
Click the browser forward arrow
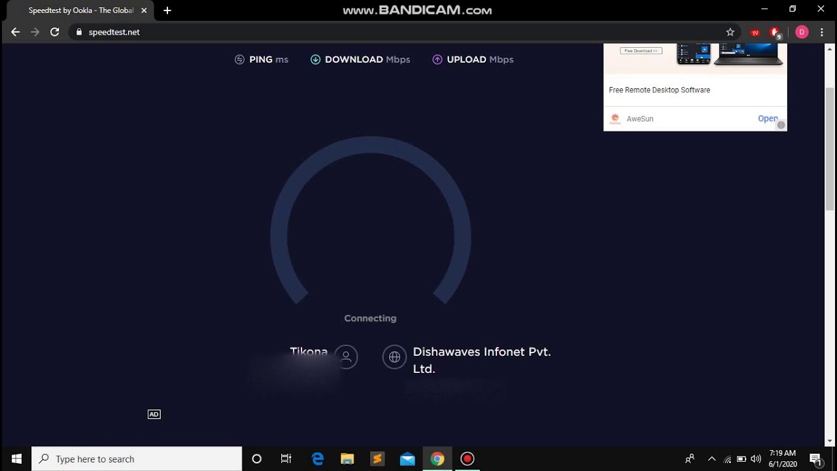(x=35, y=32)
